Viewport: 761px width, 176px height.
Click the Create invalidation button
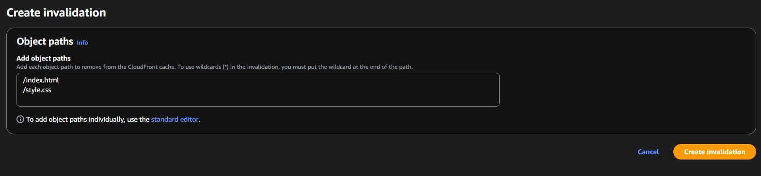(x=714, y=152)
